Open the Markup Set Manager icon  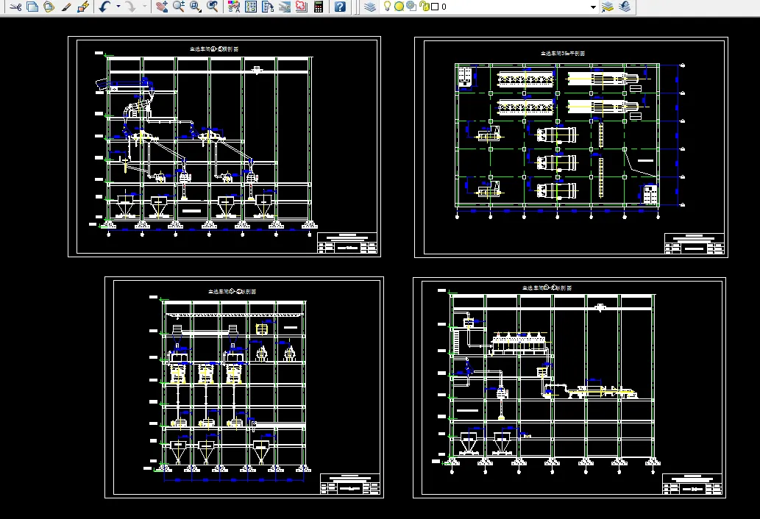302,7
